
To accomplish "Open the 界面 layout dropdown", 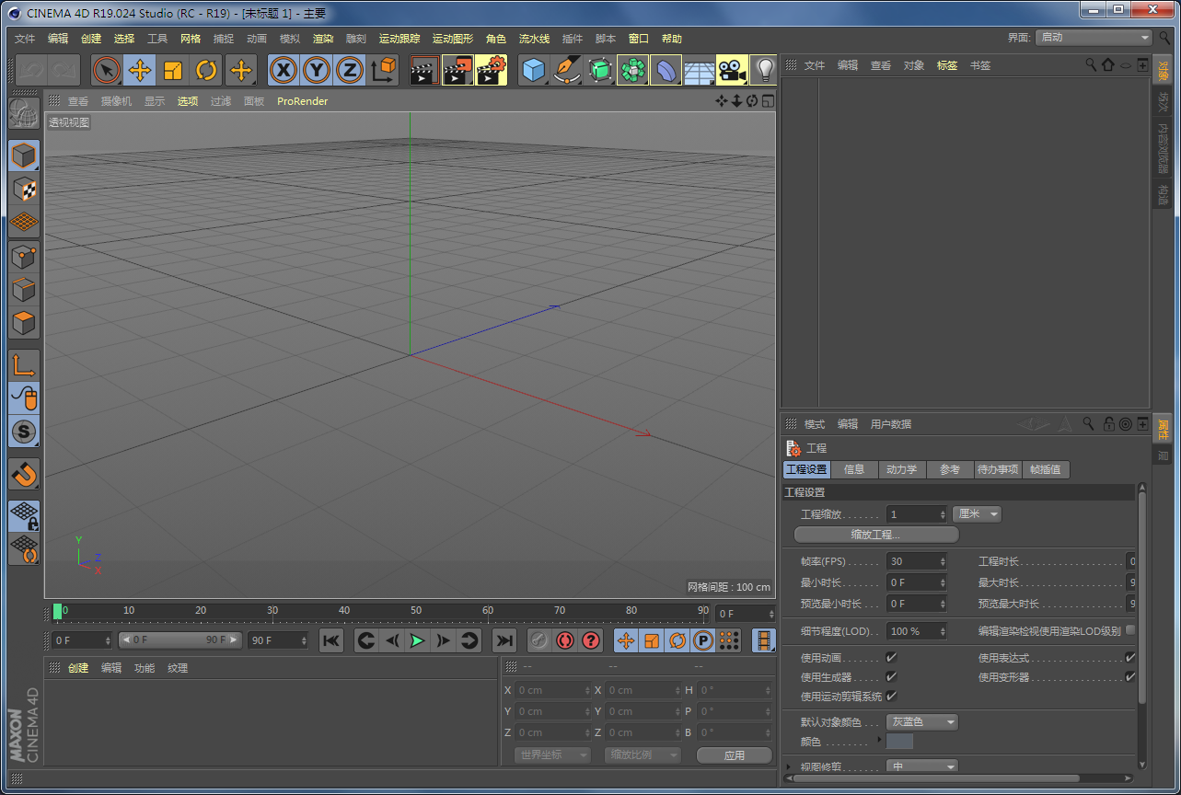I will click(1094, 38).
